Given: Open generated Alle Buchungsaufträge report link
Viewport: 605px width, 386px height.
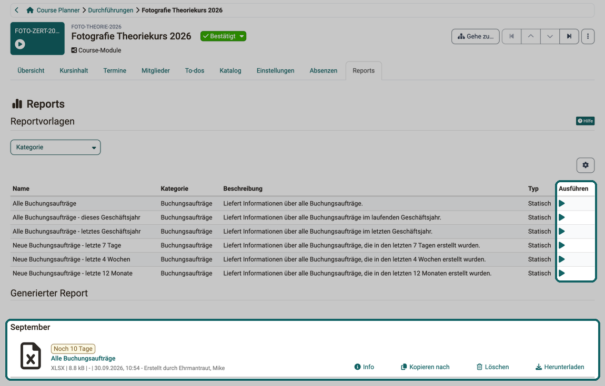Looking at the screenshot, I should click(83, 358).
